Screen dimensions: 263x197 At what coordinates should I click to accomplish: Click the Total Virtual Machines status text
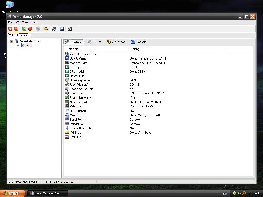tap(22, 182)
